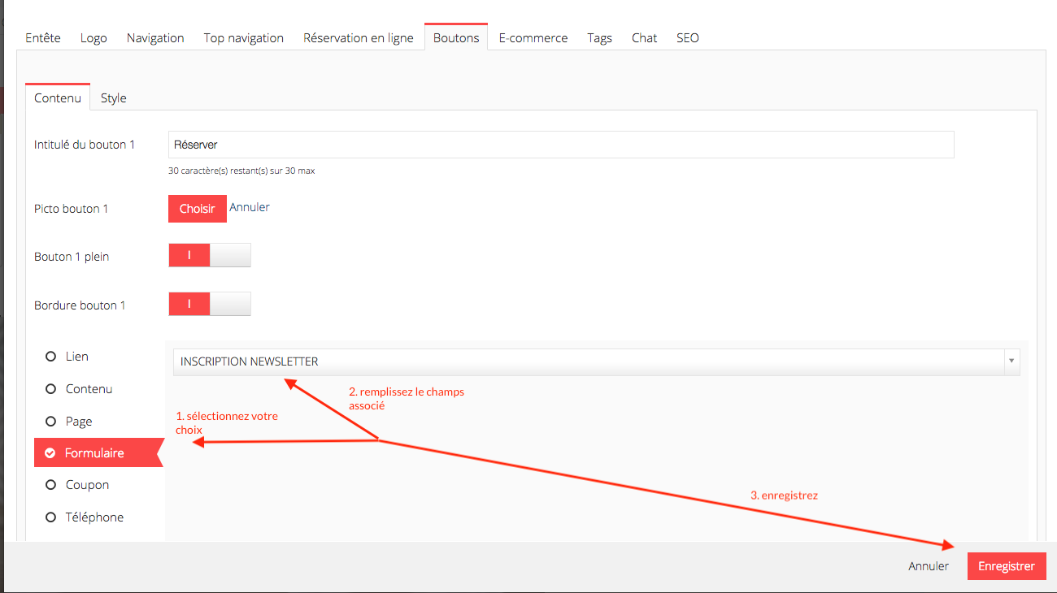The height and width of the screenshot is (593, 1057).
Task: Click the dropdown arrow of form selector
Action: [x=1011, y=362]
